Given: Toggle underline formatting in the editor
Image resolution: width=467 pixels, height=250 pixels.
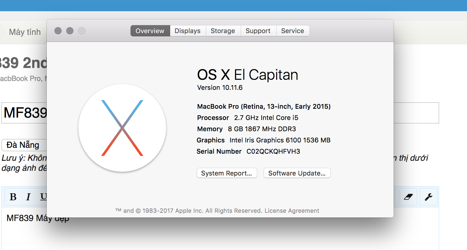Looking at the screenshot, I should pos(43,197).
